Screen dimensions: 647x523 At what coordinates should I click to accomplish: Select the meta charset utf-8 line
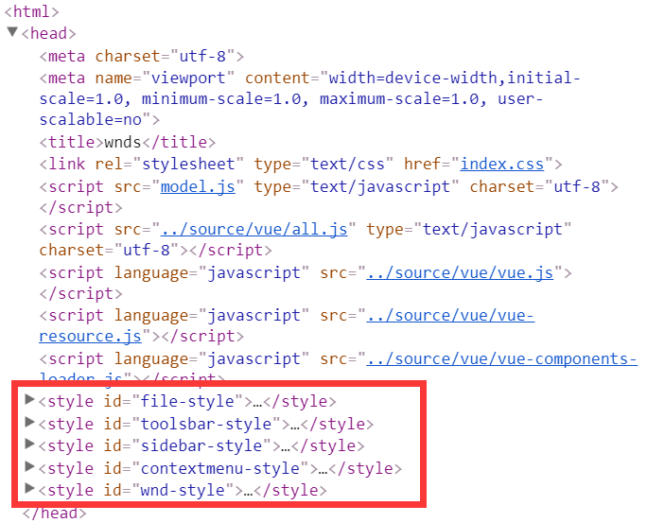point(142,56)
